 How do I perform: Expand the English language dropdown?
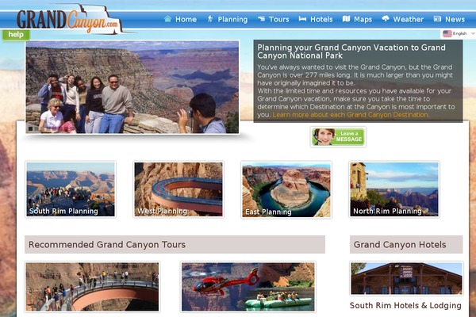click(x=459, y=33)
